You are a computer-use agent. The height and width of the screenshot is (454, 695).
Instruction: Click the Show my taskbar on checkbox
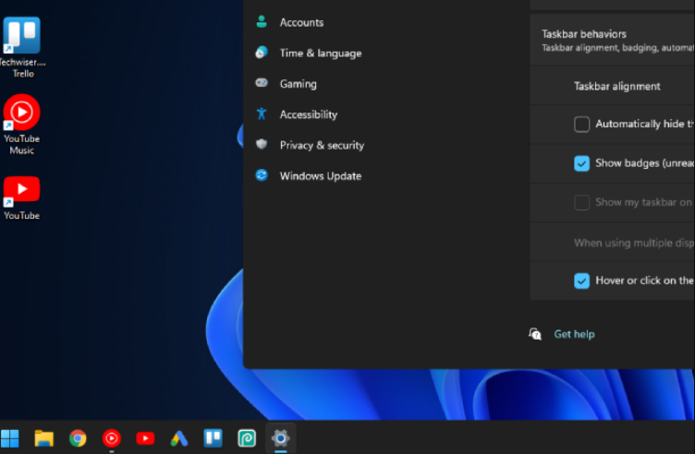pos(581,203)
